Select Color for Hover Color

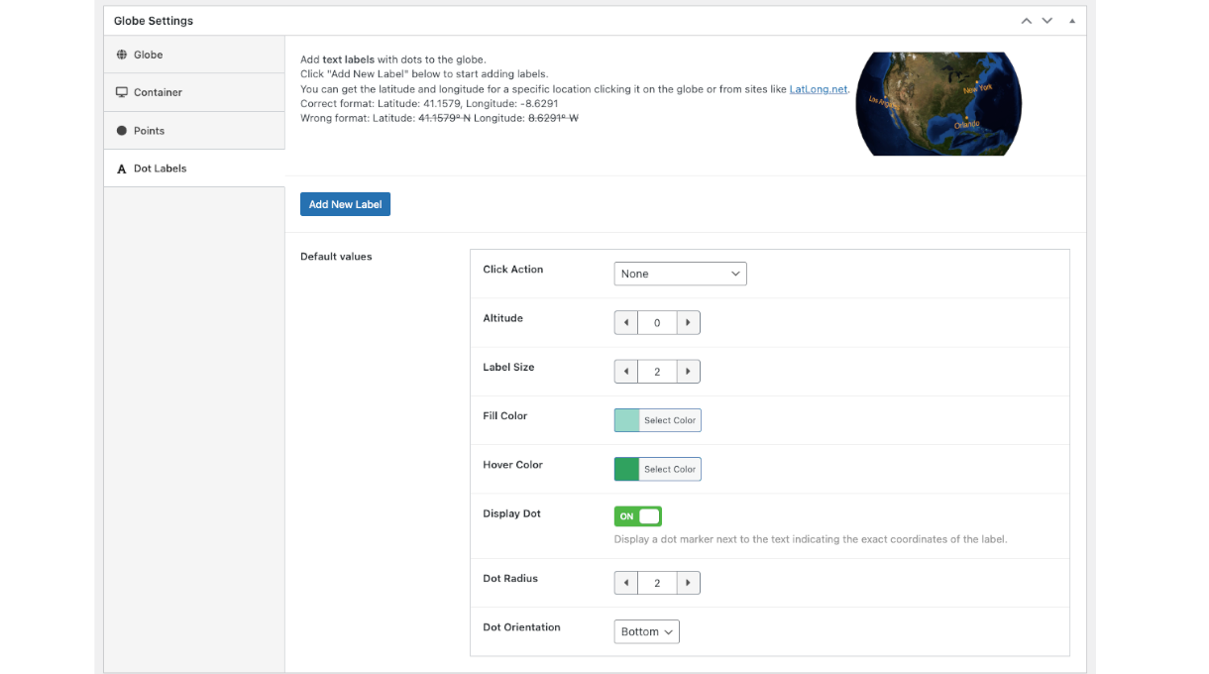[670, 469]
